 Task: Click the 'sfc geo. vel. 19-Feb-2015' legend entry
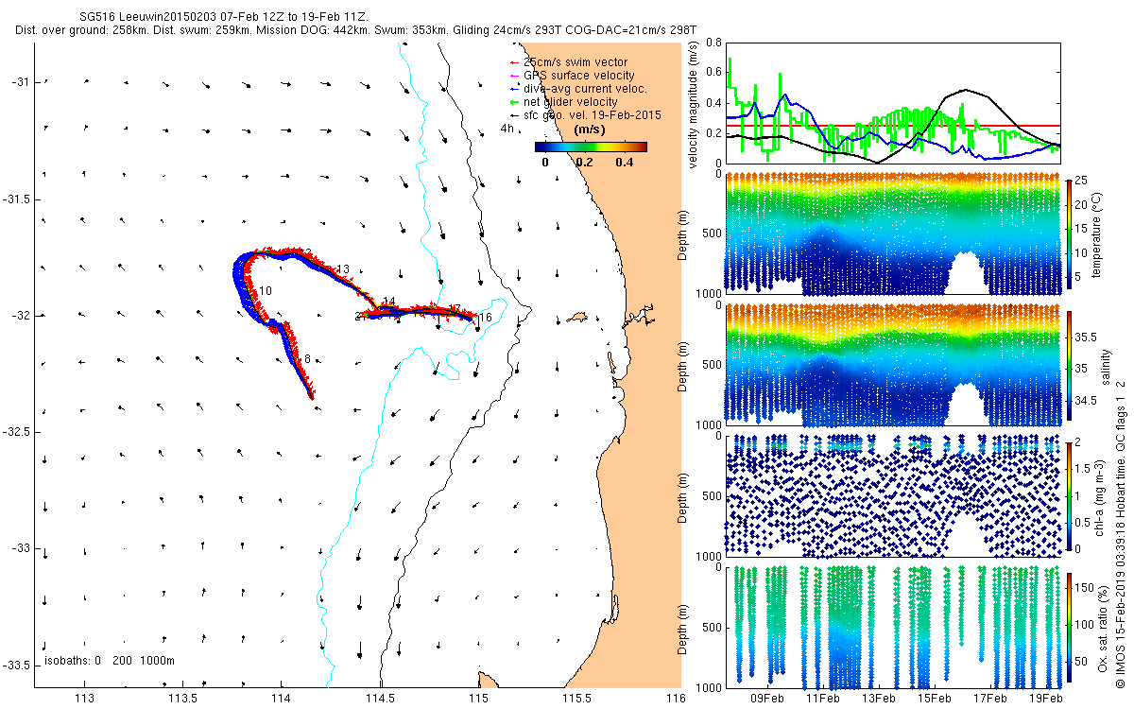(x=592, y=114)
